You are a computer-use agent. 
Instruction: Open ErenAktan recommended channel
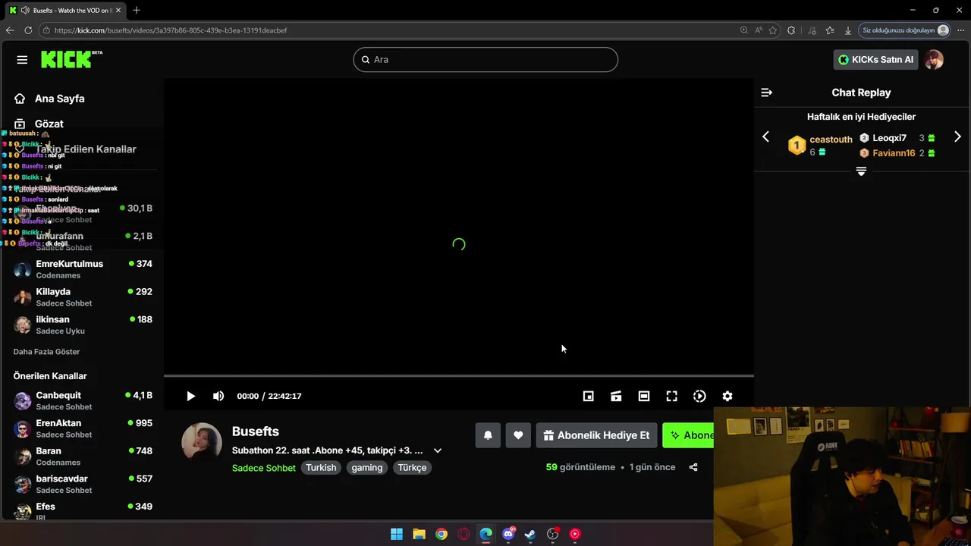pyautogui.click(x=83, y=428)
